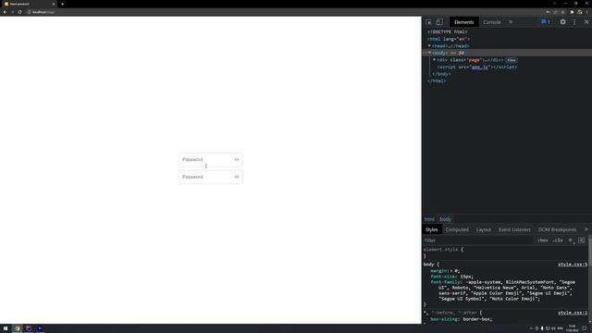The height and width of the screenshot is (333, 592).
Task: Toggle visibility eye in first Password field
Action: [237, 159]
